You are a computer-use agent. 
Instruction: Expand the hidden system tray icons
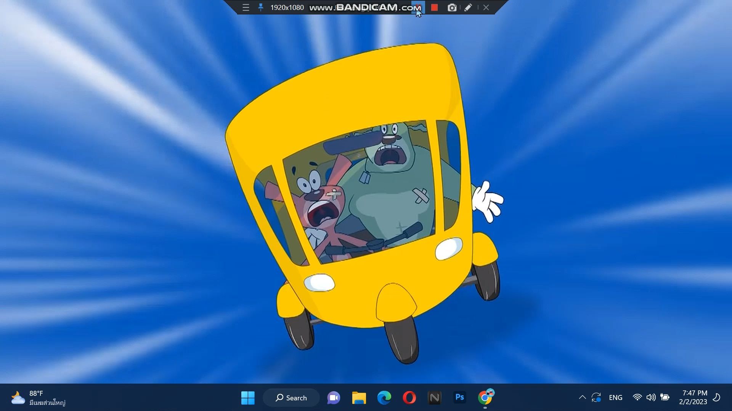point(582,398)
